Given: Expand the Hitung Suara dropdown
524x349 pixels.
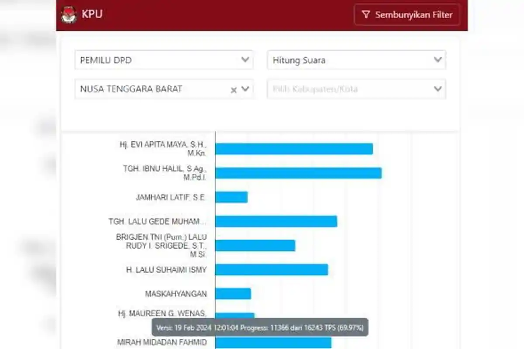Looking at the screenshot, I should 356,60.
